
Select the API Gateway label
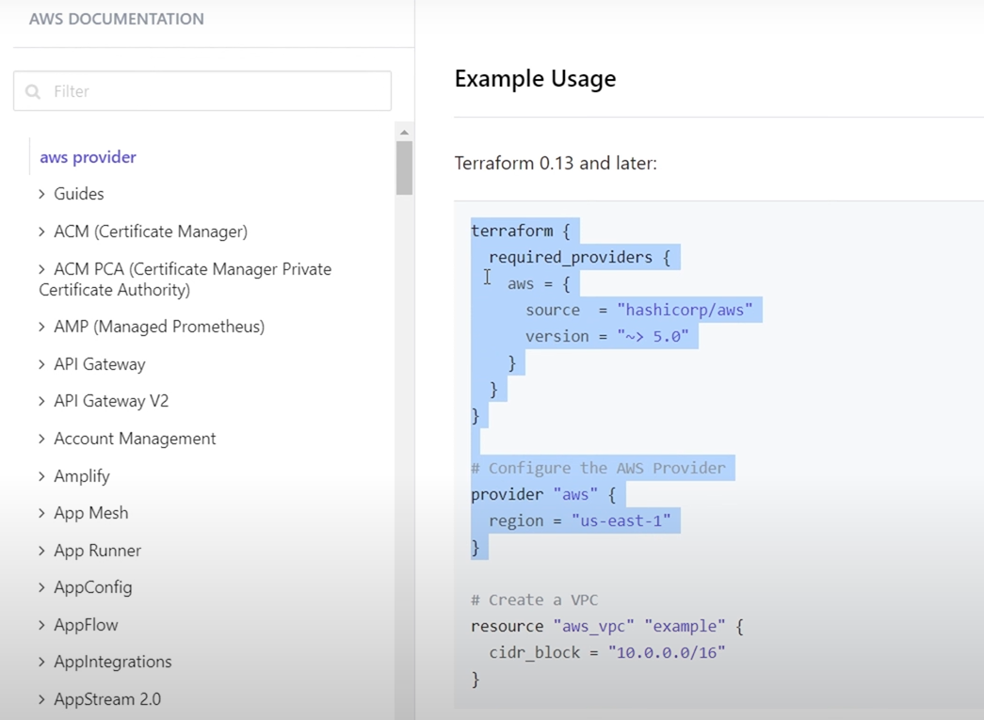tap(100, 364)
